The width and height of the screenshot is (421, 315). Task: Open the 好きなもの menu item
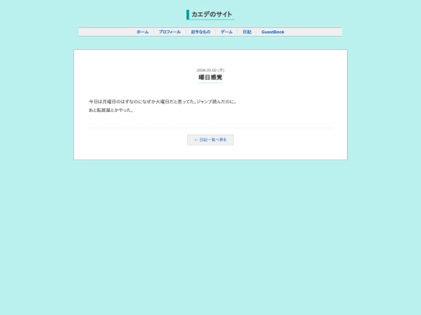click(200, 32)
